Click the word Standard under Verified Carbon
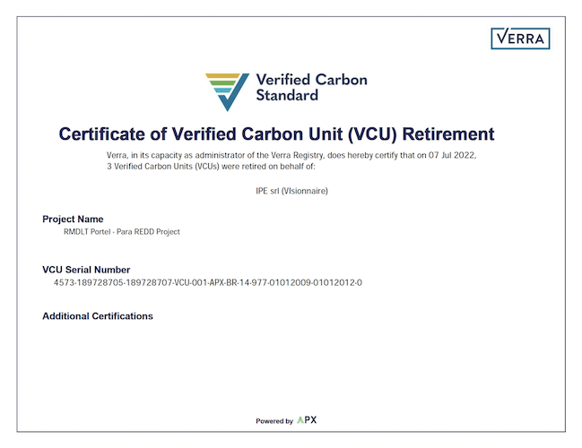This screenshot has width=582, height=448. [287, 95]
